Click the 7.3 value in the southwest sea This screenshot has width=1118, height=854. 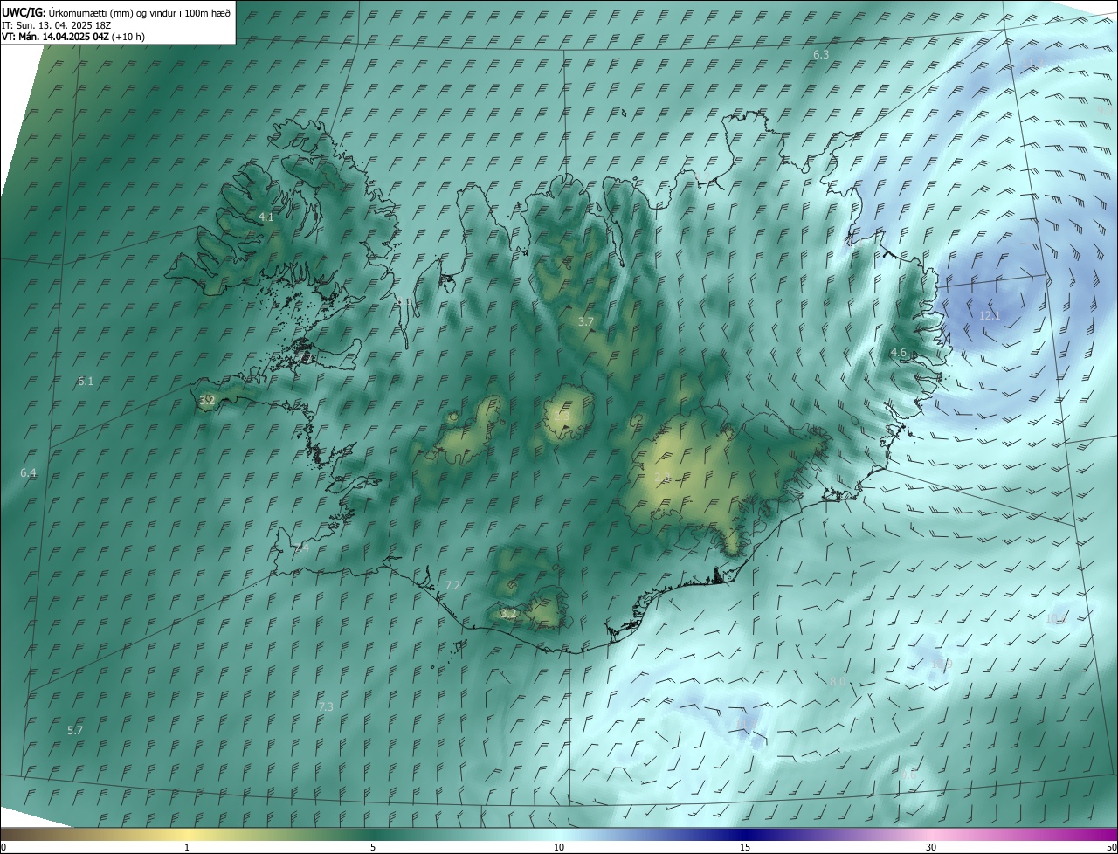pos(326,706)
